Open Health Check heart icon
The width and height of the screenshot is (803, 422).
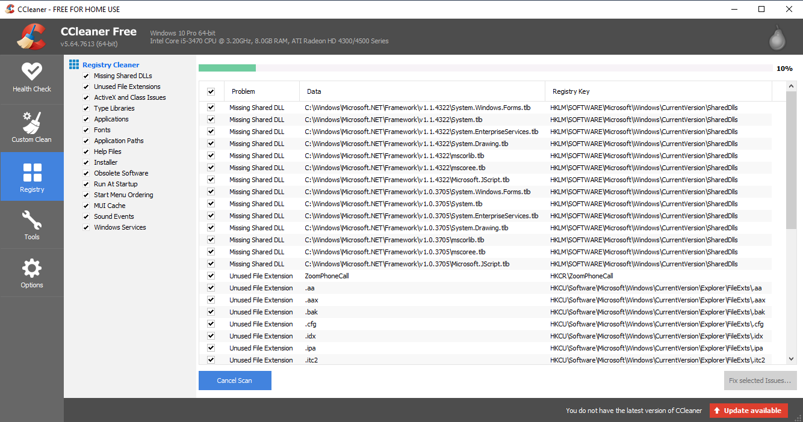pos(32,72)
